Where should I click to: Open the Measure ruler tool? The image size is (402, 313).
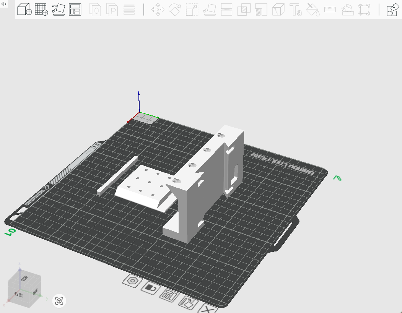tap(330, 10)
